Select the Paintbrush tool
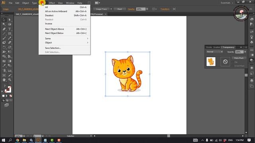This screenshot has width=255, height=143. pyautogui.click(x=4, y=38)
